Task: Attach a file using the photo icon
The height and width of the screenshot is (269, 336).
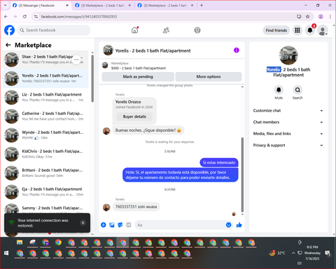Action: (112, 225)
